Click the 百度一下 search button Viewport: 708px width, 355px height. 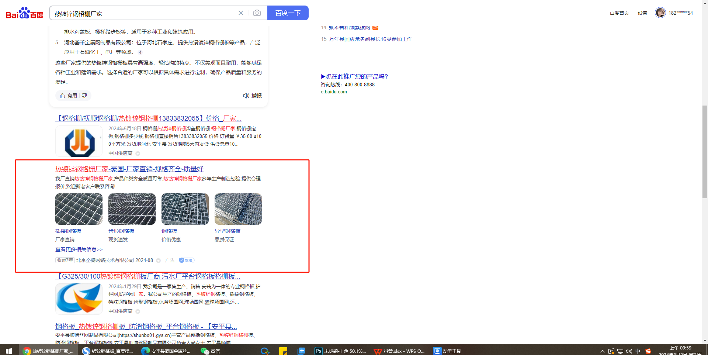(288, 13)
